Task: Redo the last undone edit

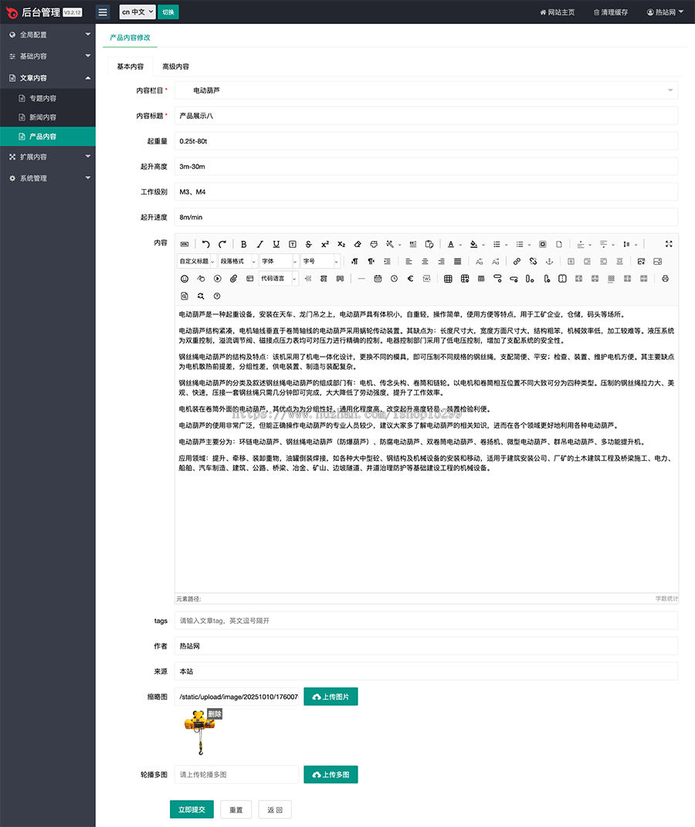Action: 222,244
